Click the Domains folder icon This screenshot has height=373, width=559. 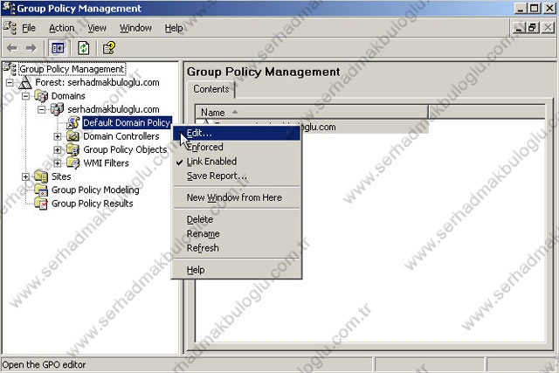click(x=41, y=96)
